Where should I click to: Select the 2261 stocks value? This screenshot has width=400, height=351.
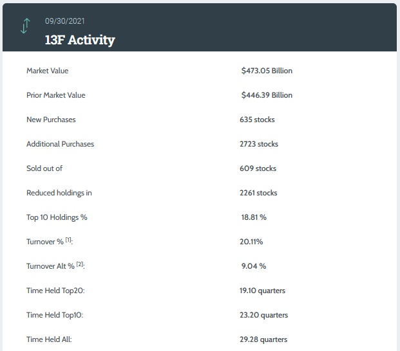258,193
